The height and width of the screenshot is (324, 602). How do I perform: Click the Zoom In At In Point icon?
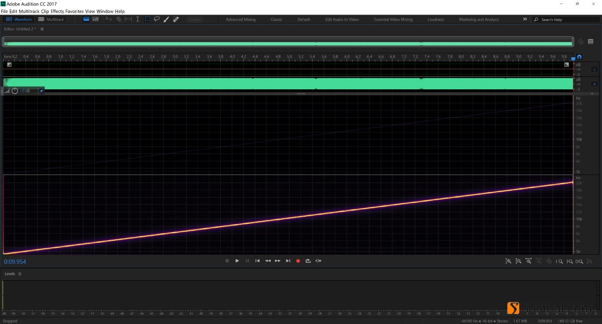[559, 261]
